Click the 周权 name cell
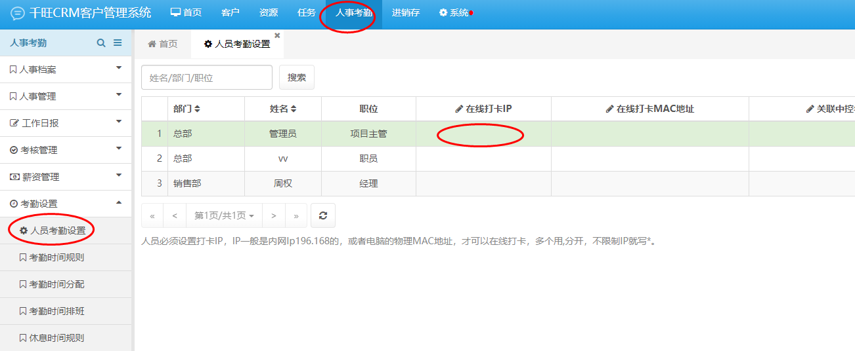855x351 pixels. click(283, 183)
